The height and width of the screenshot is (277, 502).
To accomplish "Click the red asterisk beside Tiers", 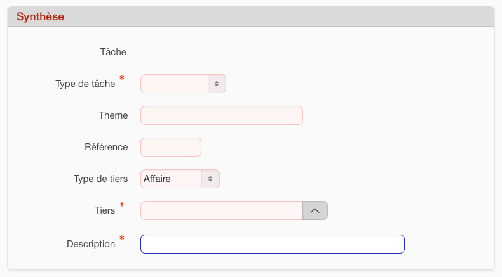I will pyautogui.click(x=122, y=205).
